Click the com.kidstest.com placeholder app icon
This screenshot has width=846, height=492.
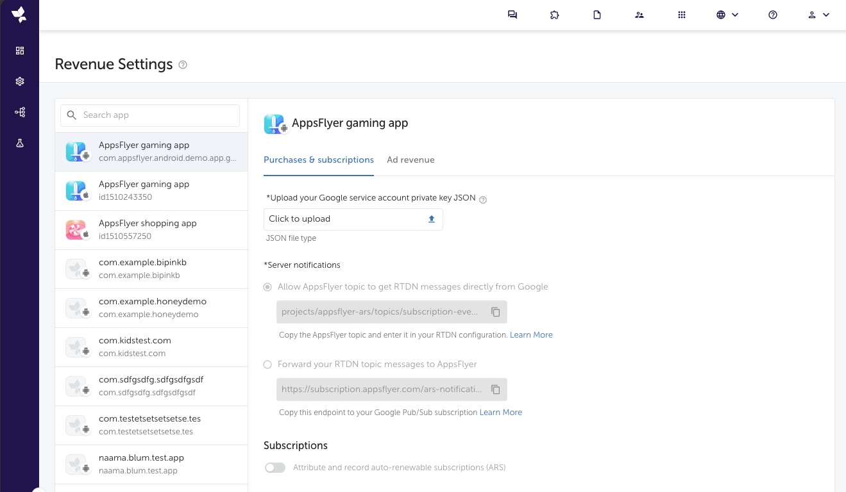click(x=76, y=347)
